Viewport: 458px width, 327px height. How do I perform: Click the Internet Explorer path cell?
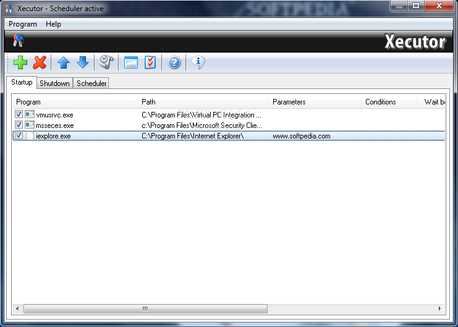pos(192,136)
